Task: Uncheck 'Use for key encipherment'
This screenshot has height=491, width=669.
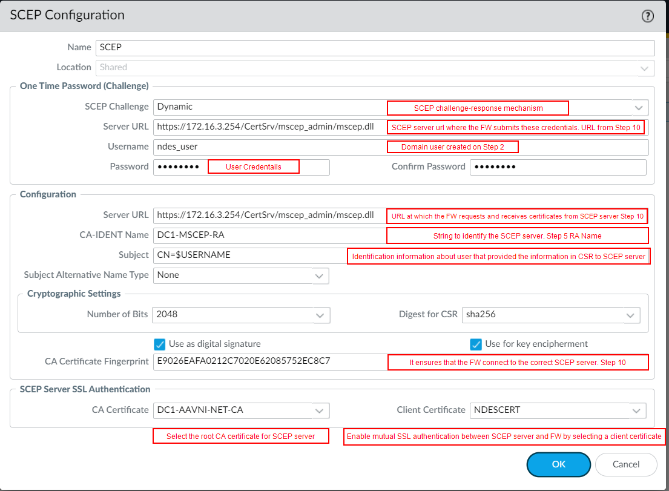Action: 476,344
